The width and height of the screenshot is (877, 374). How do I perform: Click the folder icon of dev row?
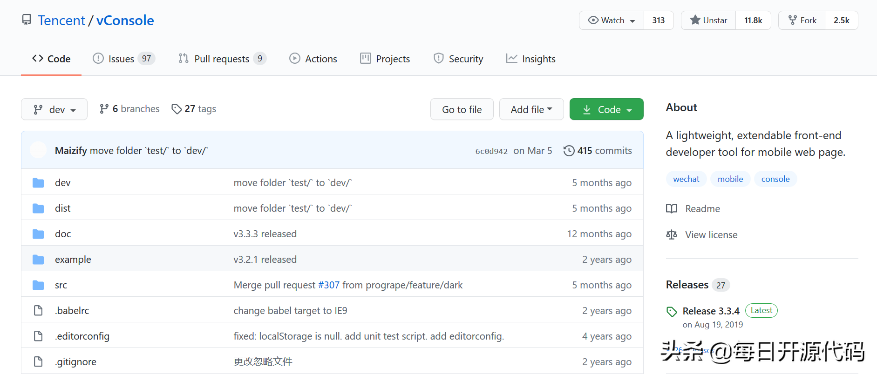click(x=38, y=183)
